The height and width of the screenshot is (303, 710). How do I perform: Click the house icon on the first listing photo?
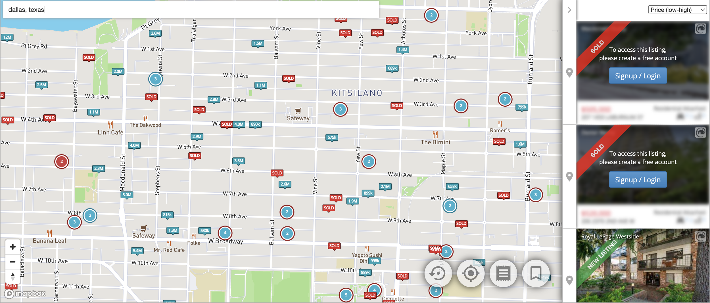coord(700,28)
